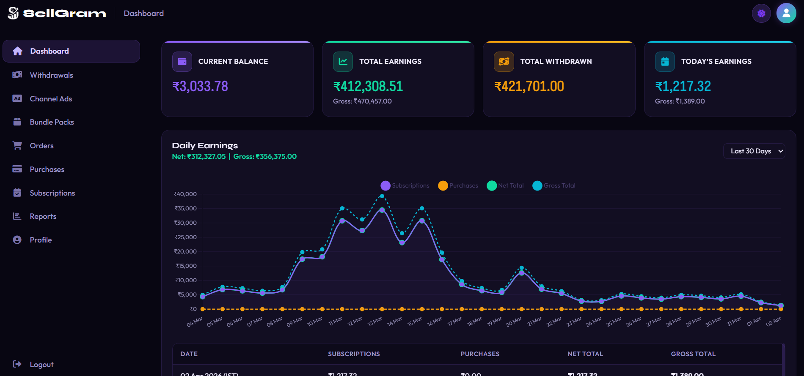The width and height of the screenshot is (804, 376).
Task: Click the Gross Total legend color swatch
Action: pos(537,185)
